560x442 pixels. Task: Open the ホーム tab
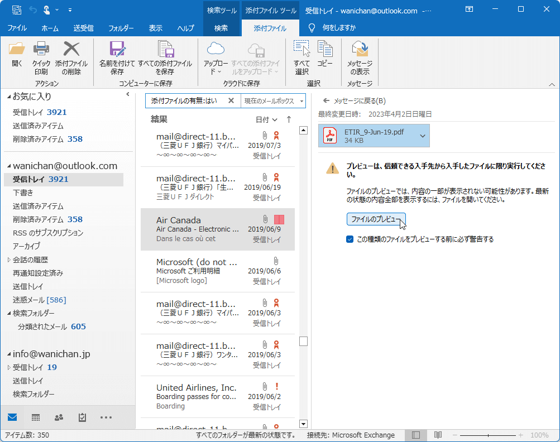click(50, 28)
